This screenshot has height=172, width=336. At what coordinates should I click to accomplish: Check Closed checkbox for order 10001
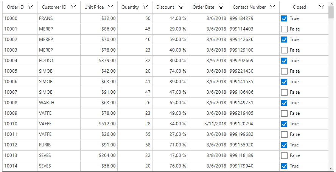point(284,29)
